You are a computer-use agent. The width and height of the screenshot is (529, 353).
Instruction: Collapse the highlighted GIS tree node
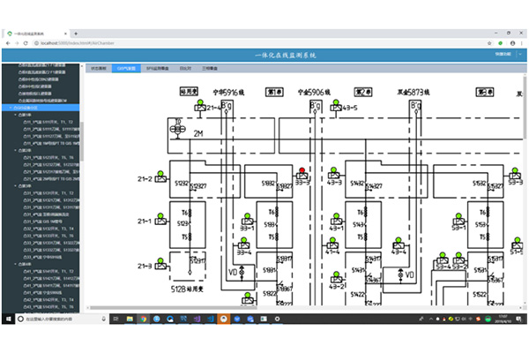click(x=10, y=108)
